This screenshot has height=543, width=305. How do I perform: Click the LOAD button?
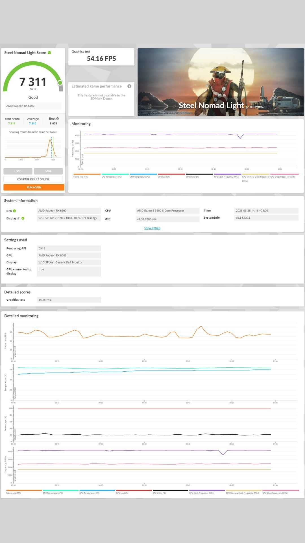tap(18, 171)
